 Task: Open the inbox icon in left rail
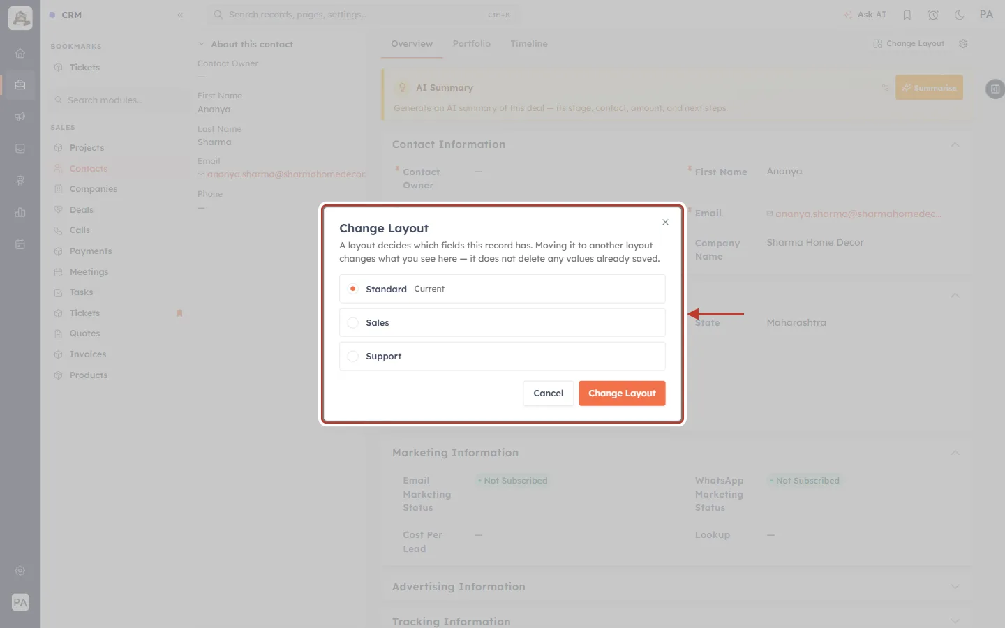tap(20, 149)
